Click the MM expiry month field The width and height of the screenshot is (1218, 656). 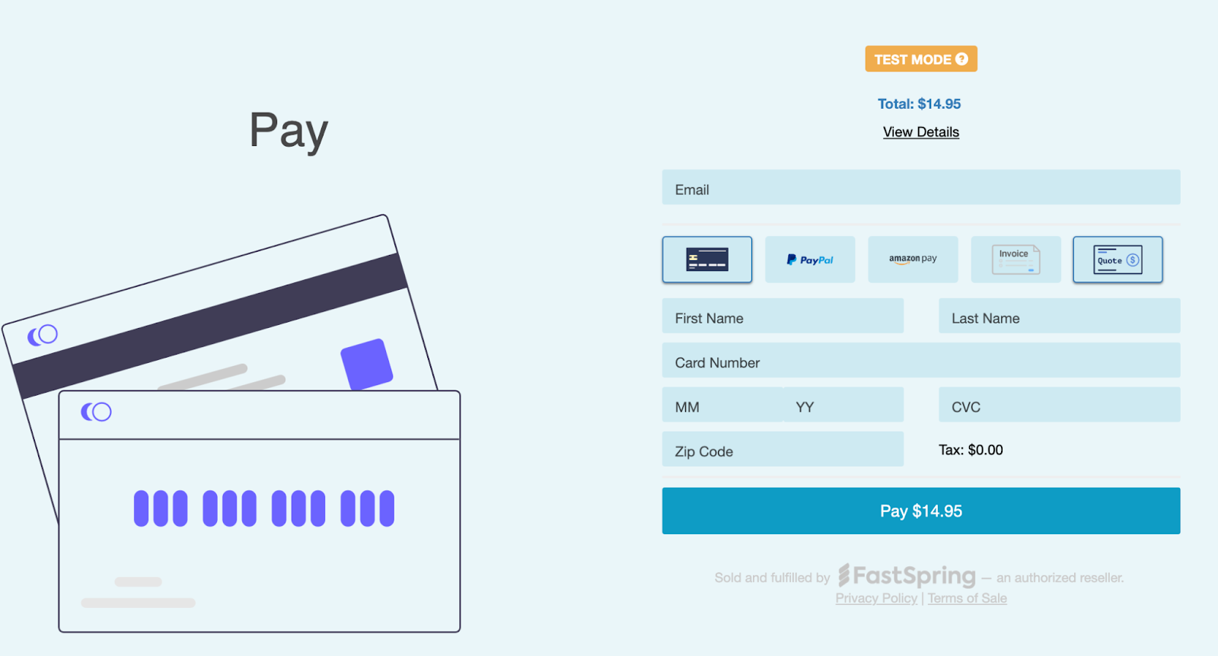point(722,405)
